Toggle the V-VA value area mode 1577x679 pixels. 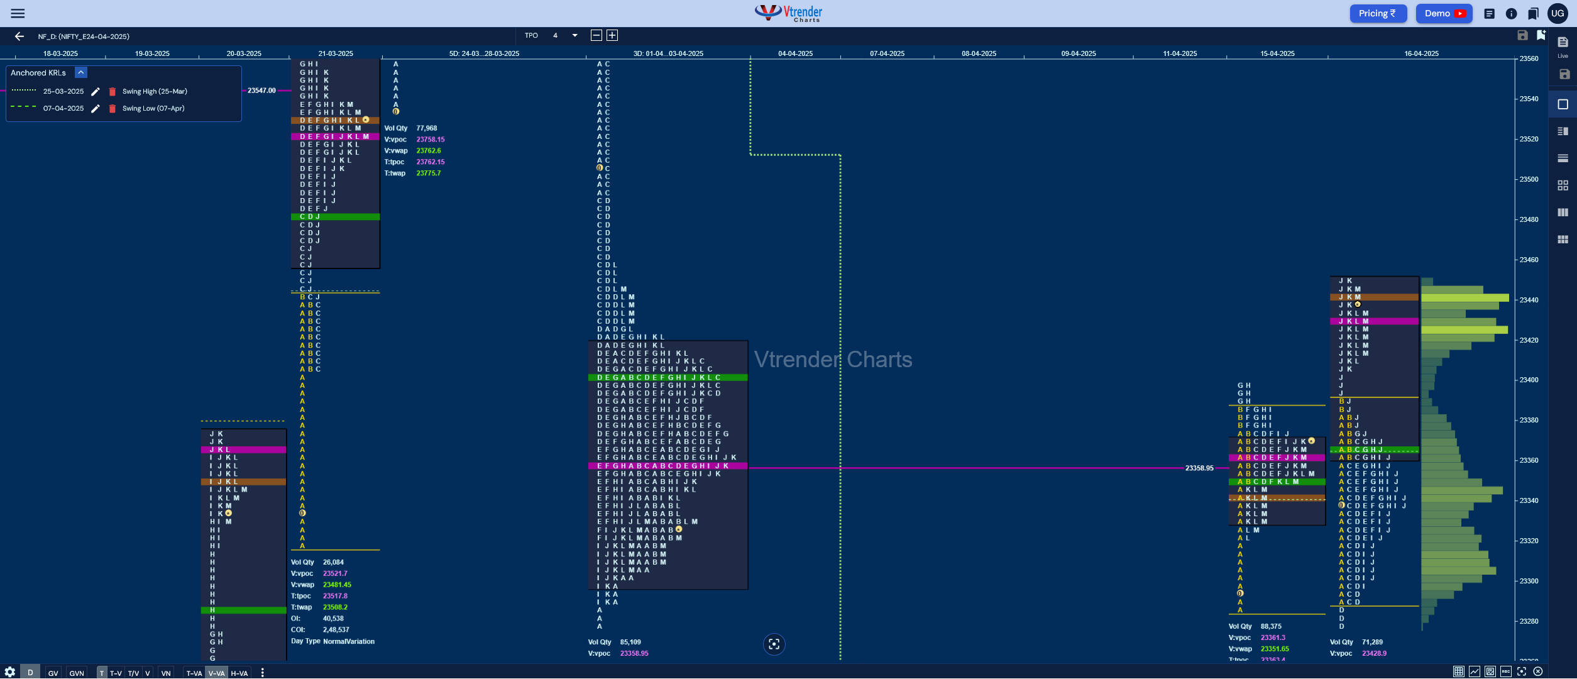click(216, 673)
